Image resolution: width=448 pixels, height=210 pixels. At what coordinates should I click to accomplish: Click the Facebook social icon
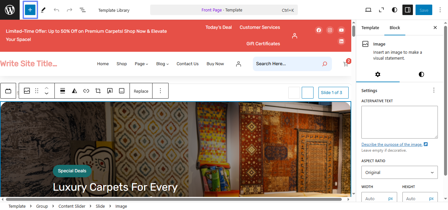tap(319, 30)
